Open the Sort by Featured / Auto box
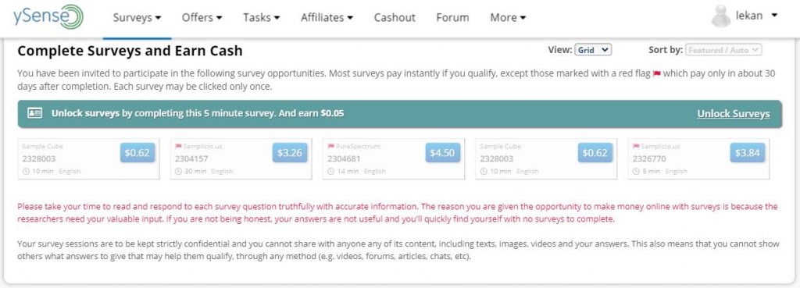 [724, 50]
